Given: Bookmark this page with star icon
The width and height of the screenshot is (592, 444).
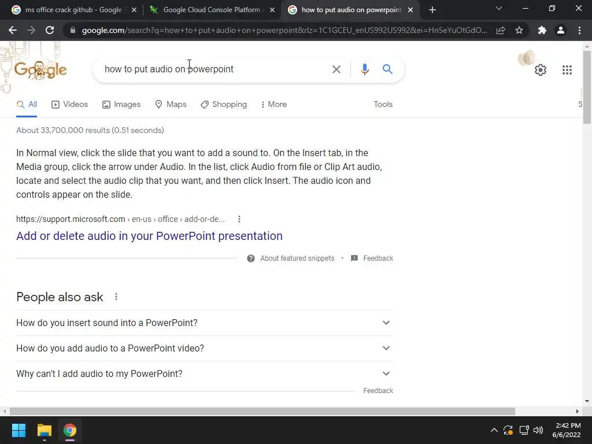Looking at the screenshot, I should tap(519, 30).
